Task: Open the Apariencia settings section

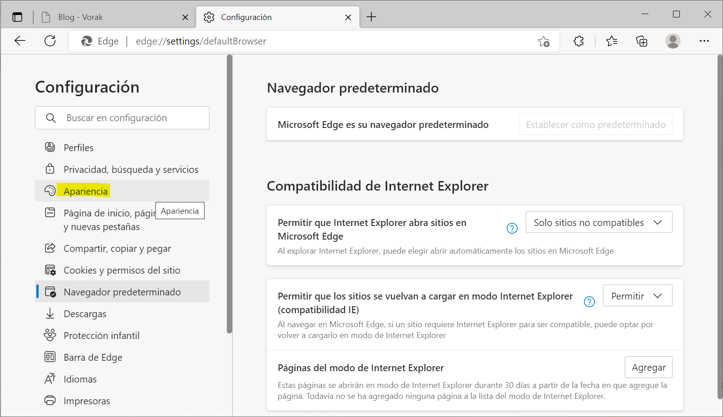Action: point(122,191)
